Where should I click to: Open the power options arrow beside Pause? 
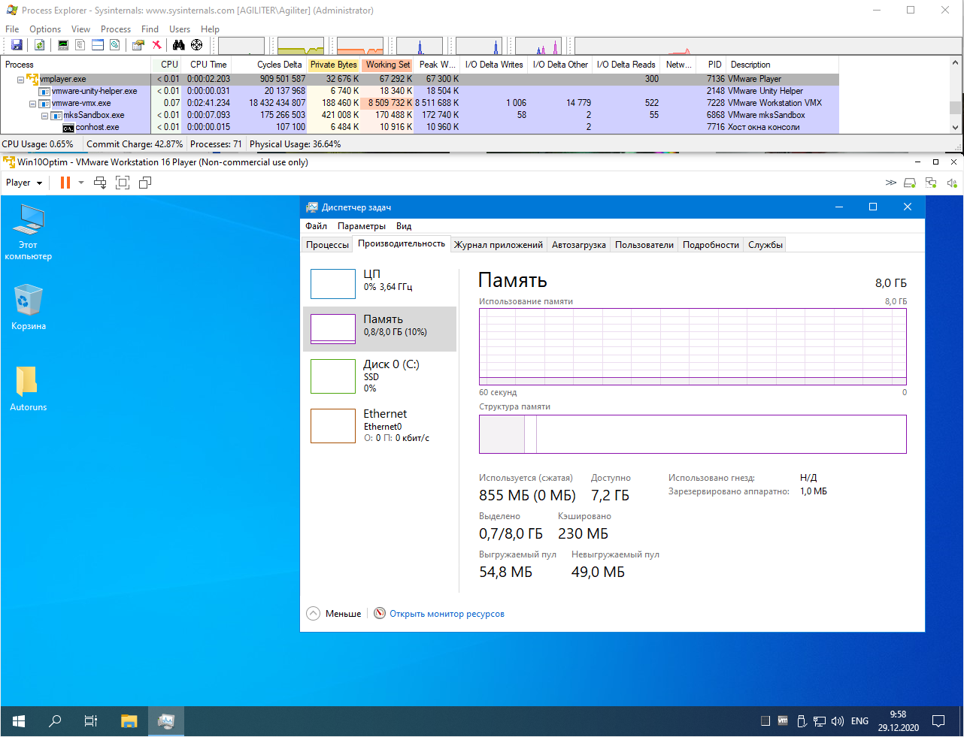pos(80,183)
